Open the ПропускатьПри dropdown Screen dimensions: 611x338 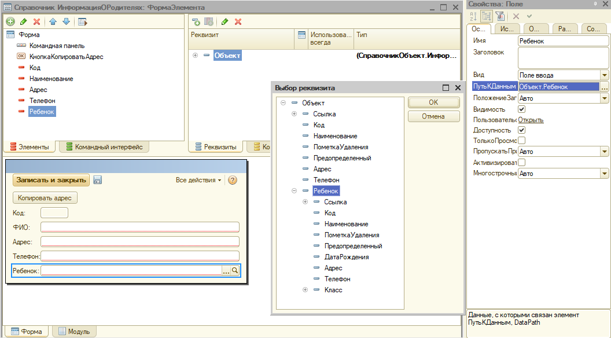coord(605,151)
